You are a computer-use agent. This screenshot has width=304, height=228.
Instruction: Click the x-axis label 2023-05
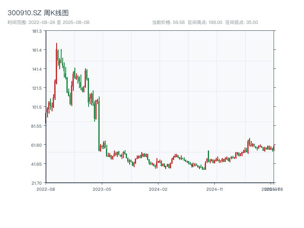pos(102,189)
